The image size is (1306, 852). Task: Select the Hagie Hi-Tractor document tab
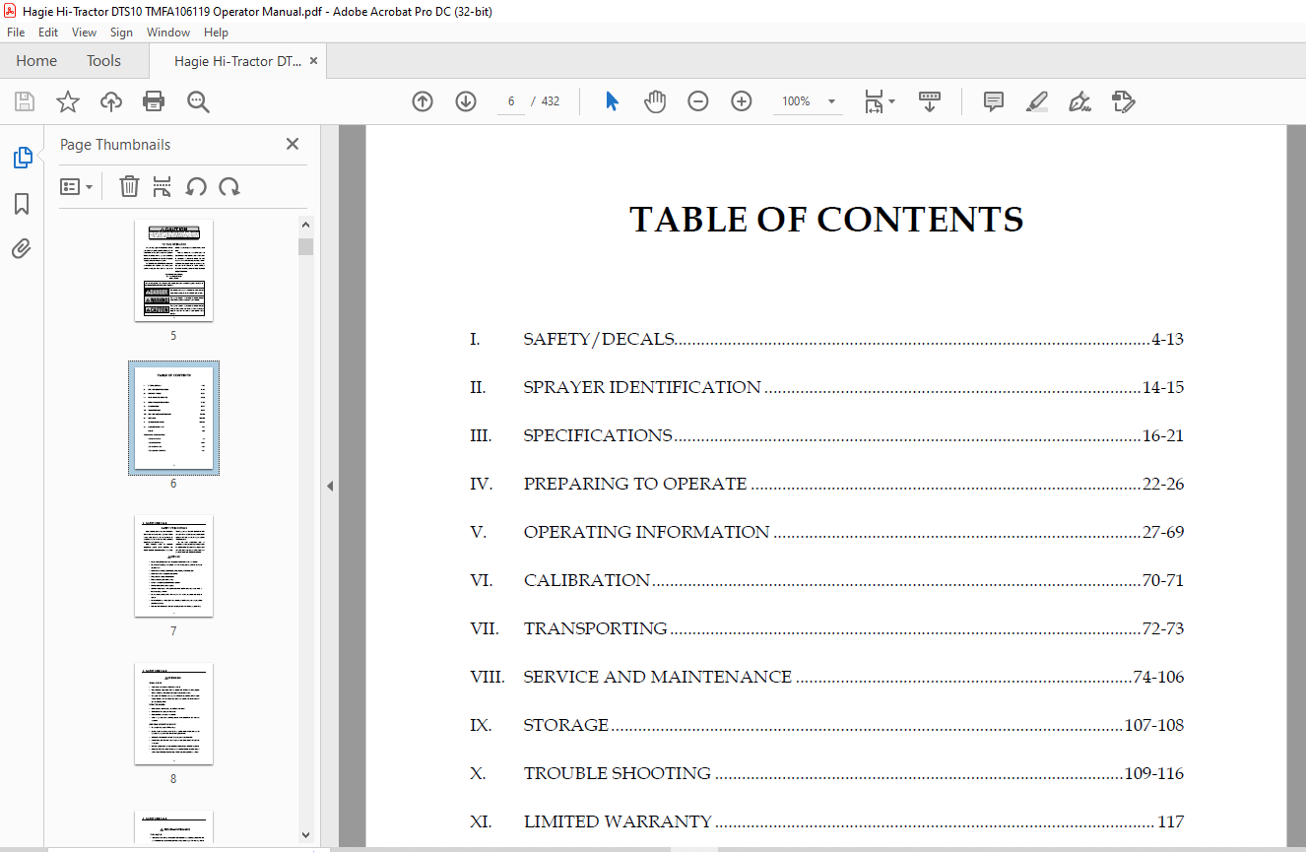tap(237, 61)
